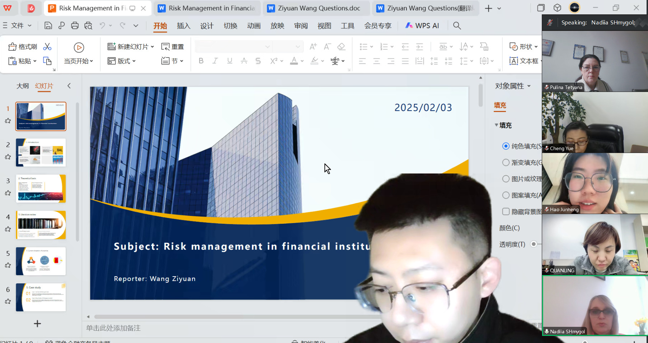Image resolution: width=648 pixels, height=343 pixels.
Task: Select solid fill (纯色填充) radio button
Action: pyautogui.click(x=506, y=146)
